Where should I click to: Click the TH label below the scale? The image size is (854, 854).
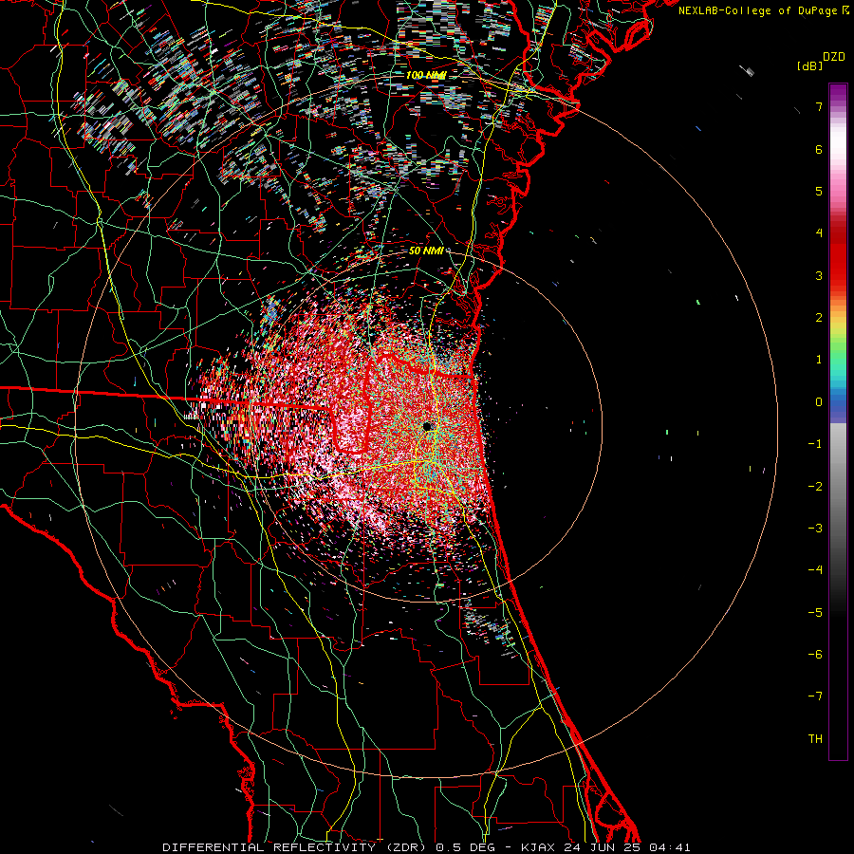click(x=815, y=739)
